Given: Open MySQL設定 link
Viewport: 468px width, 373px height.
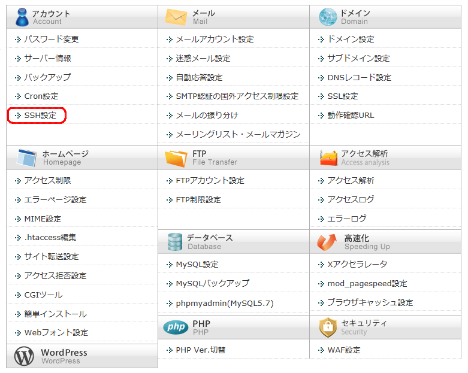Looking at the screenshot, I should (x=197, y=265).
